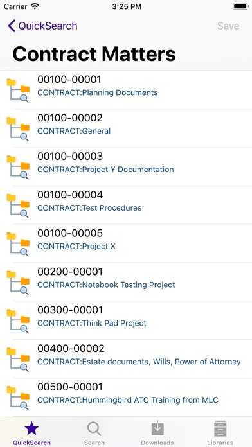Open Hummingbird ATC Training from MLC
This screenshot has height=447, width=252.
tap(126, 398)
